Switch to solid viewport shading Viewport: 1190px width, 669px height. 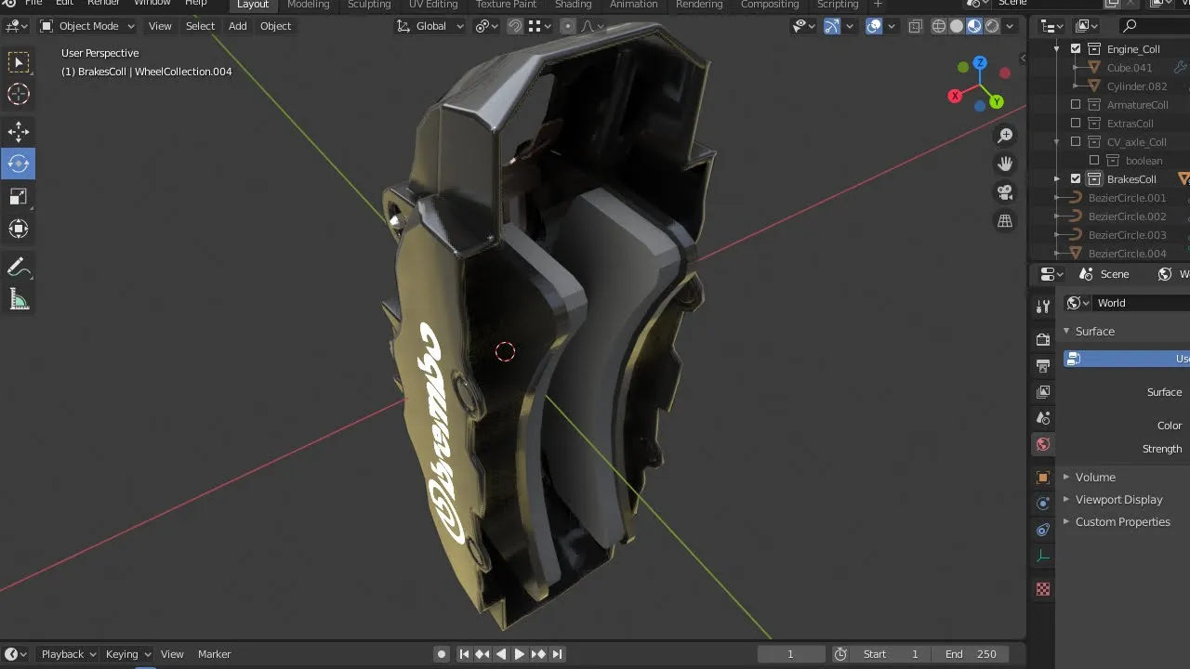[x=957, y=26]
